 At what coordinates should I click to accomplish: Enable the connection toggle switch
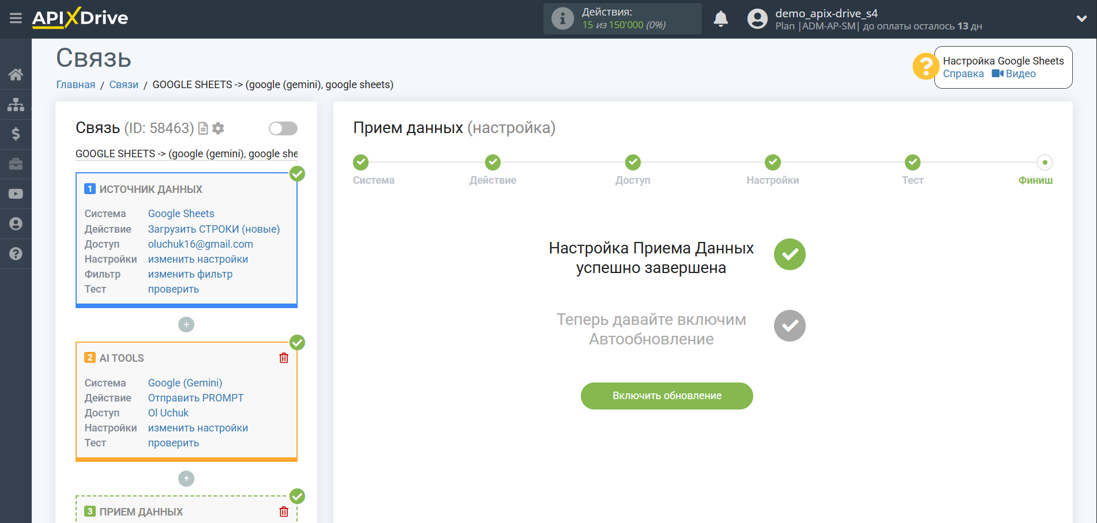point(283,128)
